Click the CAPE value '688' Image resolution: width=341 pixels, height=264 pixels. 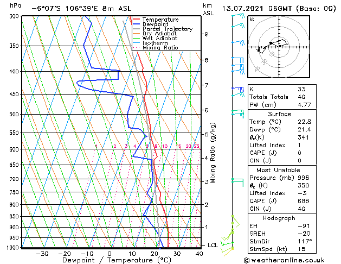[x=303, y=201]
